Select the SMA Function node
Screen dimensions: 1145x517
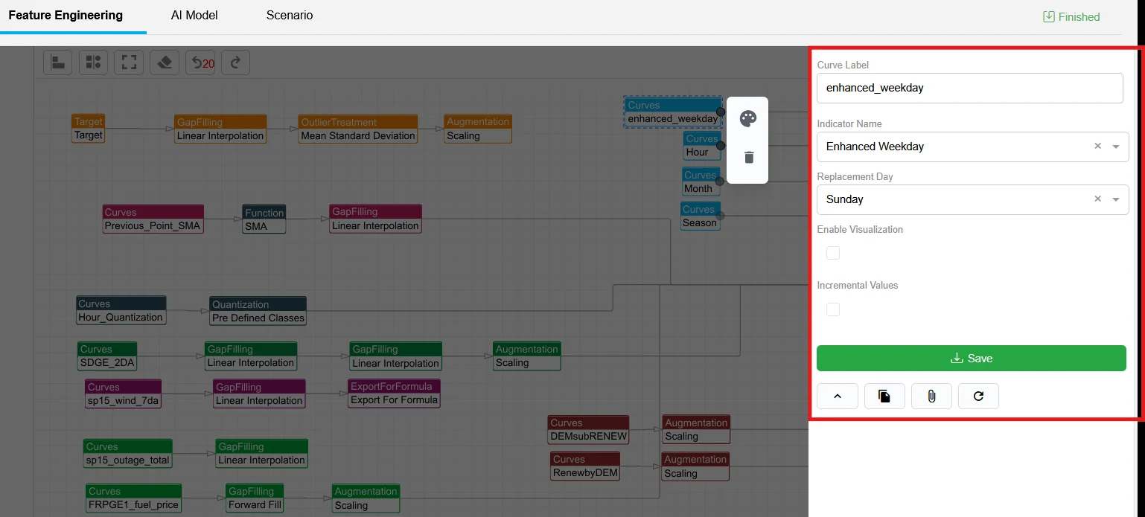(264, 219)
